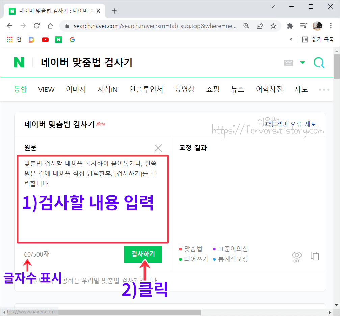Expand hidden bookmarks chevron
This screenshot has height=316, width=340.
(x=291, y=39)
